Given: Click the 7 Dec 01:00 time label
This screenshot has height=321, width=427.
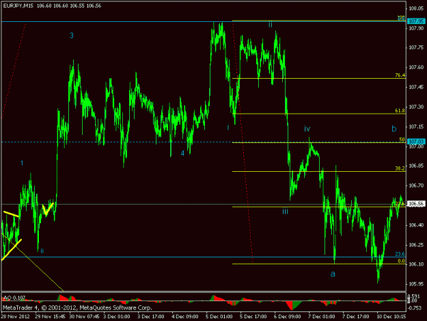Looking at the screenshot, I should coord(321,317).
